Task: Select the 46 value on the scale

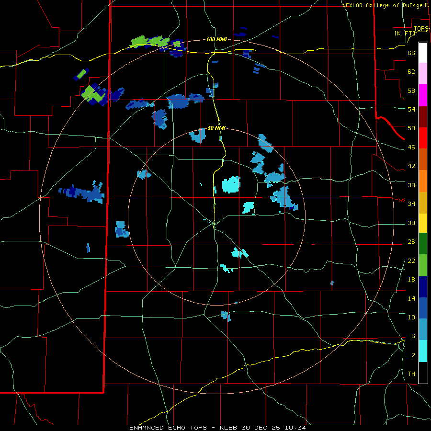Action: tap(411, 147)
